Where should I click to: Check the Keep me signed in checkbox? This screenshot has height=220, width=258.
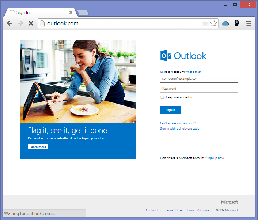tap(162, 97)
